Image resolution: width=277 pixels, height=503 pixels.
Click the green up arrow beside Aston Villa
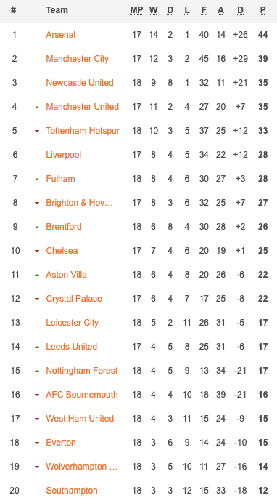(x=37, y=275)
